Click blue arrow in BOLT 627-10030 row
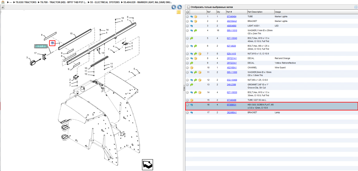The height and width of the screenshot is (171, 358). [191, 92]
